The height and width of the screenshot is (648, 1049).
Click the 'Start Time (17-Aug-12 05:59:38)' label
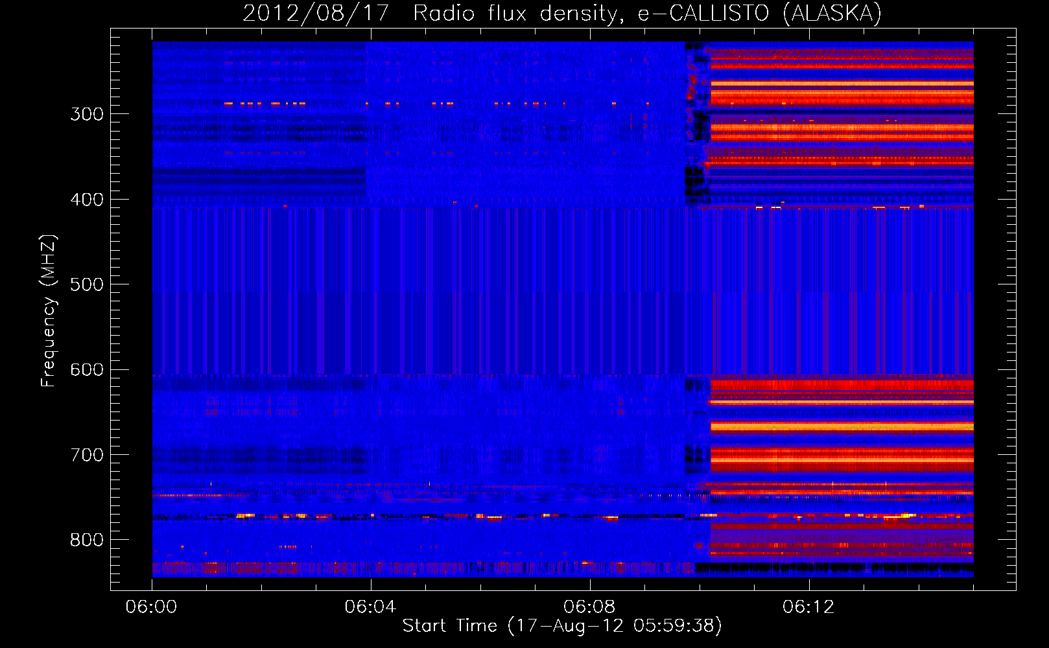[562, 625]
